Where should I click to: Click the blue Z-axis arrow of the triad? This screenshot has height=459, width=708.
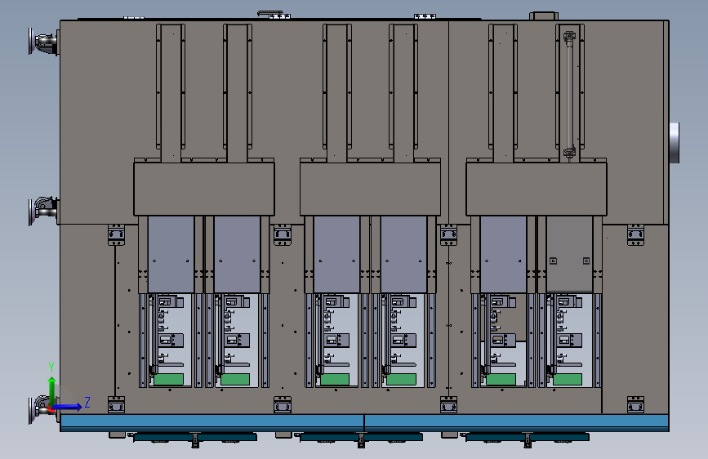click(x=69, y=407)
